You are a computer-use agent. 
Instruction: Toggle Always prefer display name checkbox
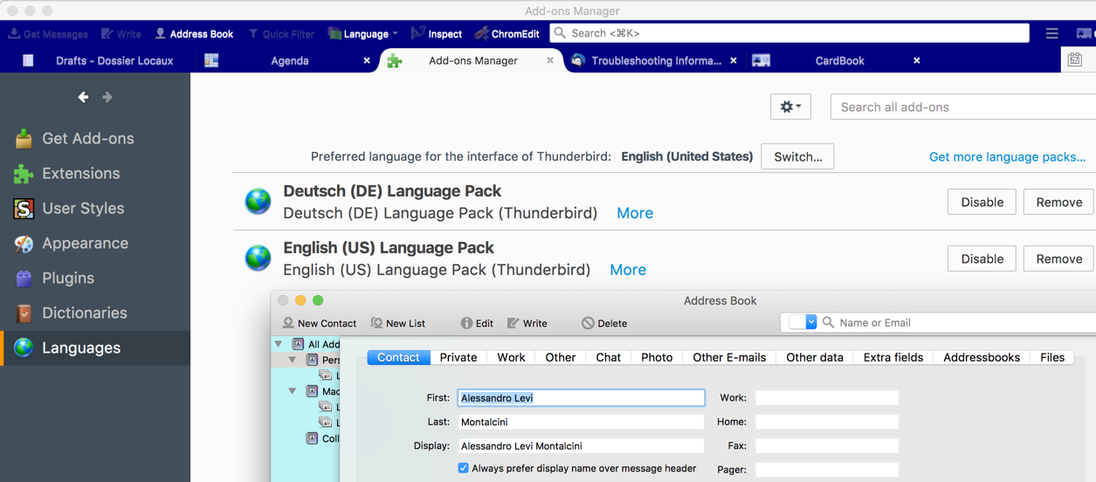click(x=463, y=468)
